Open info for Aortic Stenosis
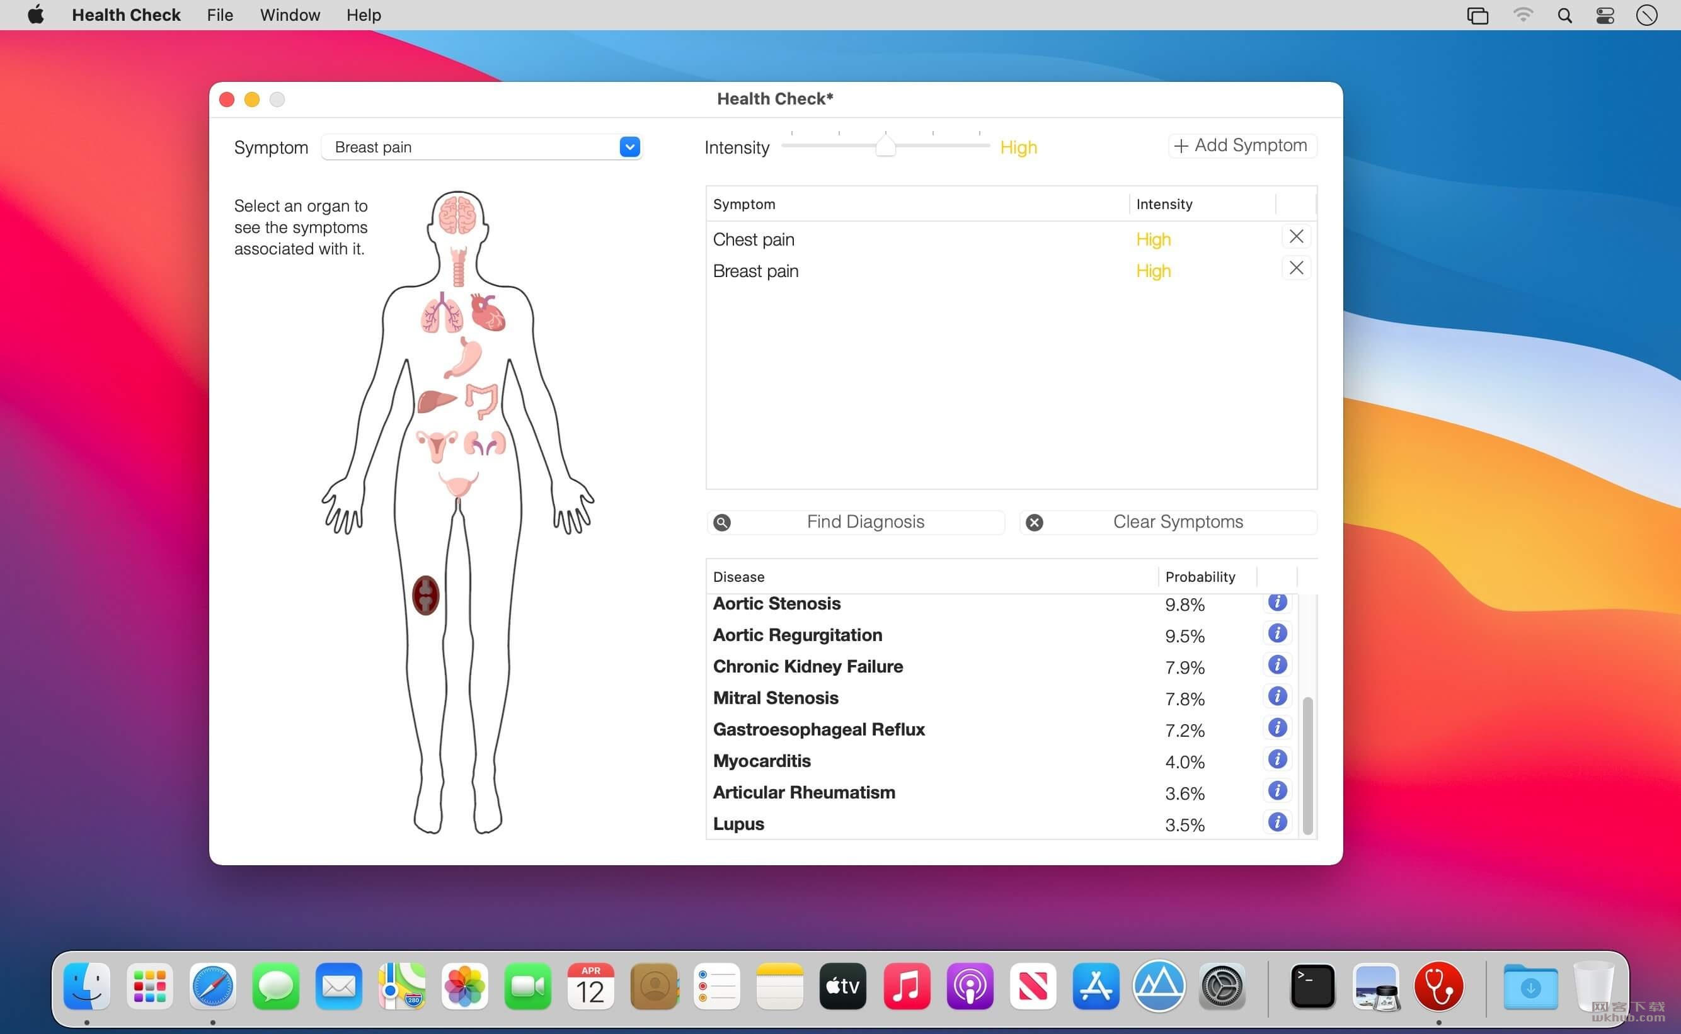This screenshot has width=1681, height=1034. (x=1277, y=603)
